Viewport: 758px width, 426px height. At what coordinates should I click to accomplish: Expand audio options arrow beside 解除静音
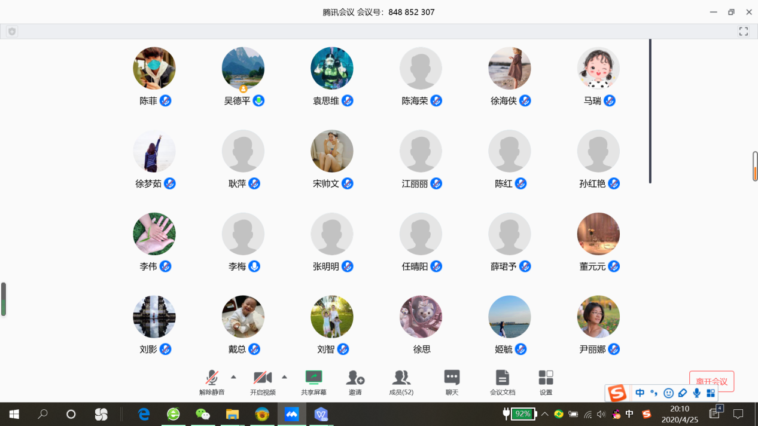click(x=233, y=377)
